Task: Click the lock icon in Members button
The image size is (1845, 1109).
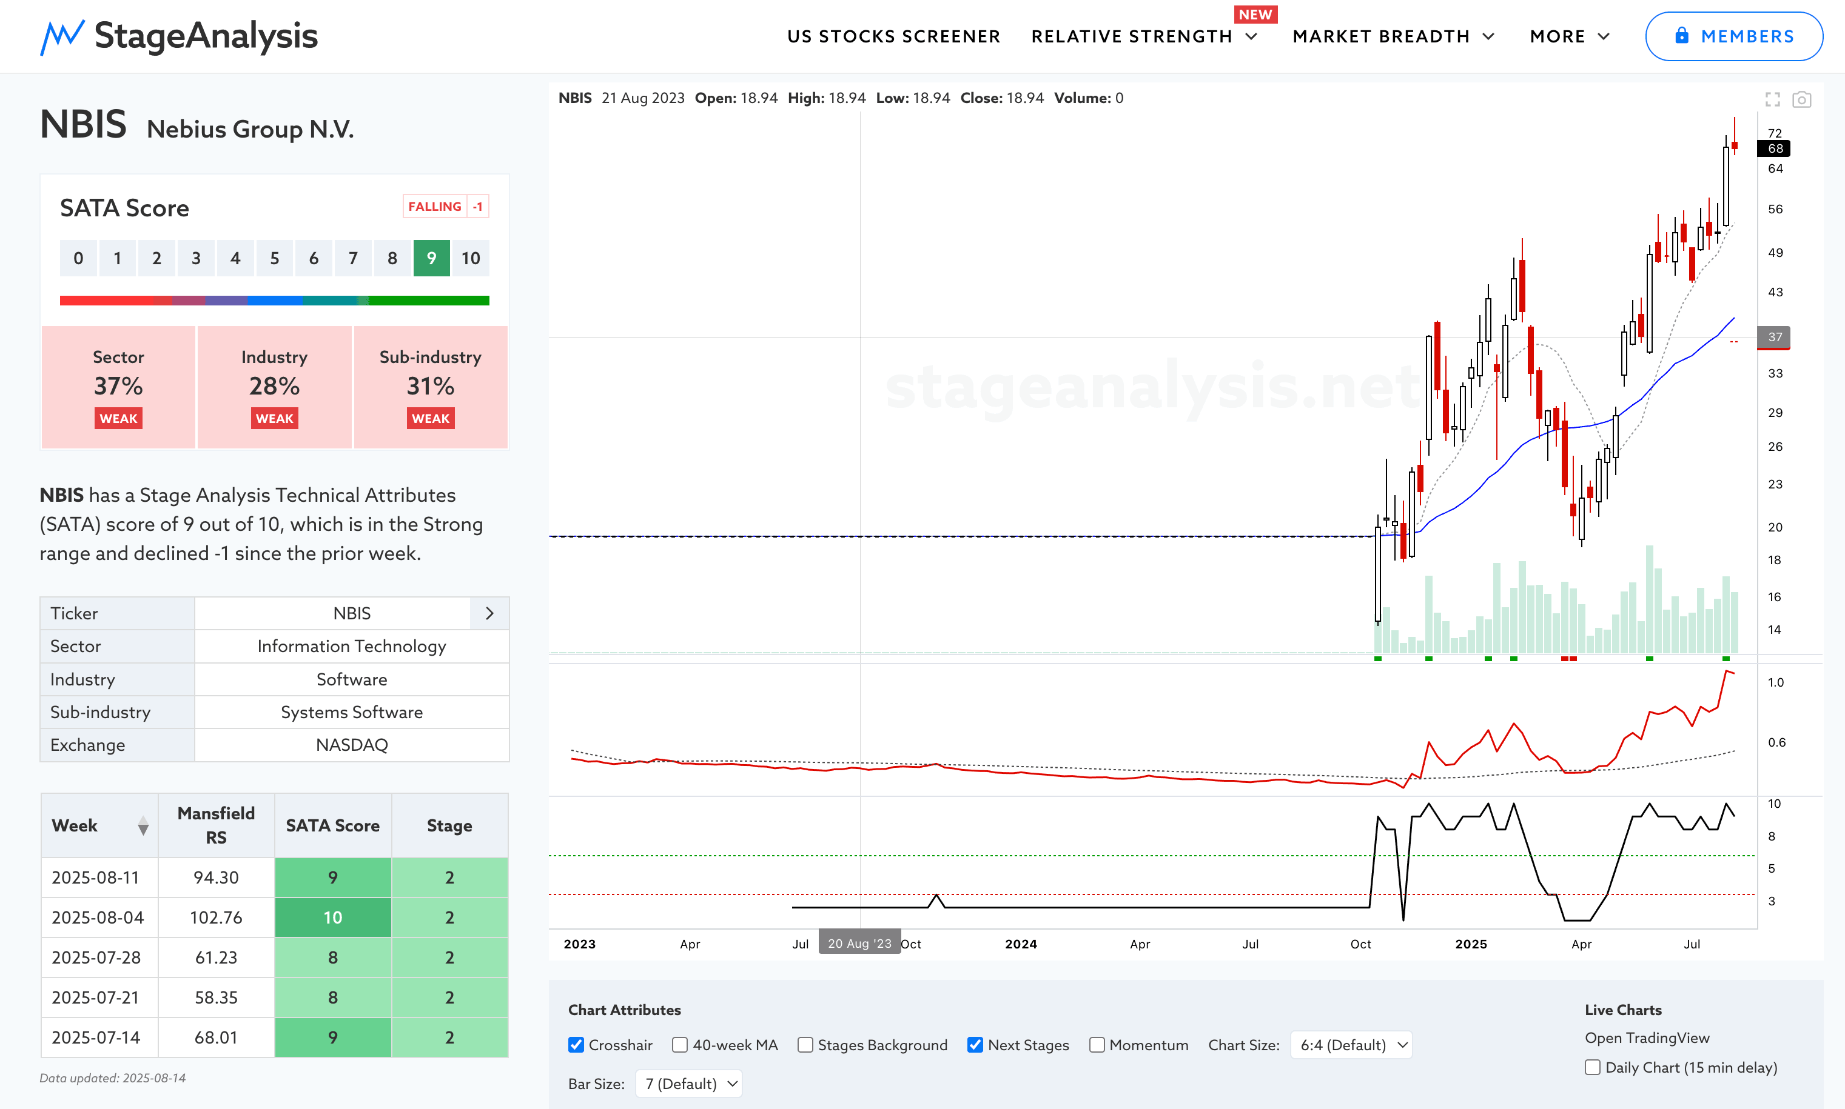Action: [x=1681, y=35]
